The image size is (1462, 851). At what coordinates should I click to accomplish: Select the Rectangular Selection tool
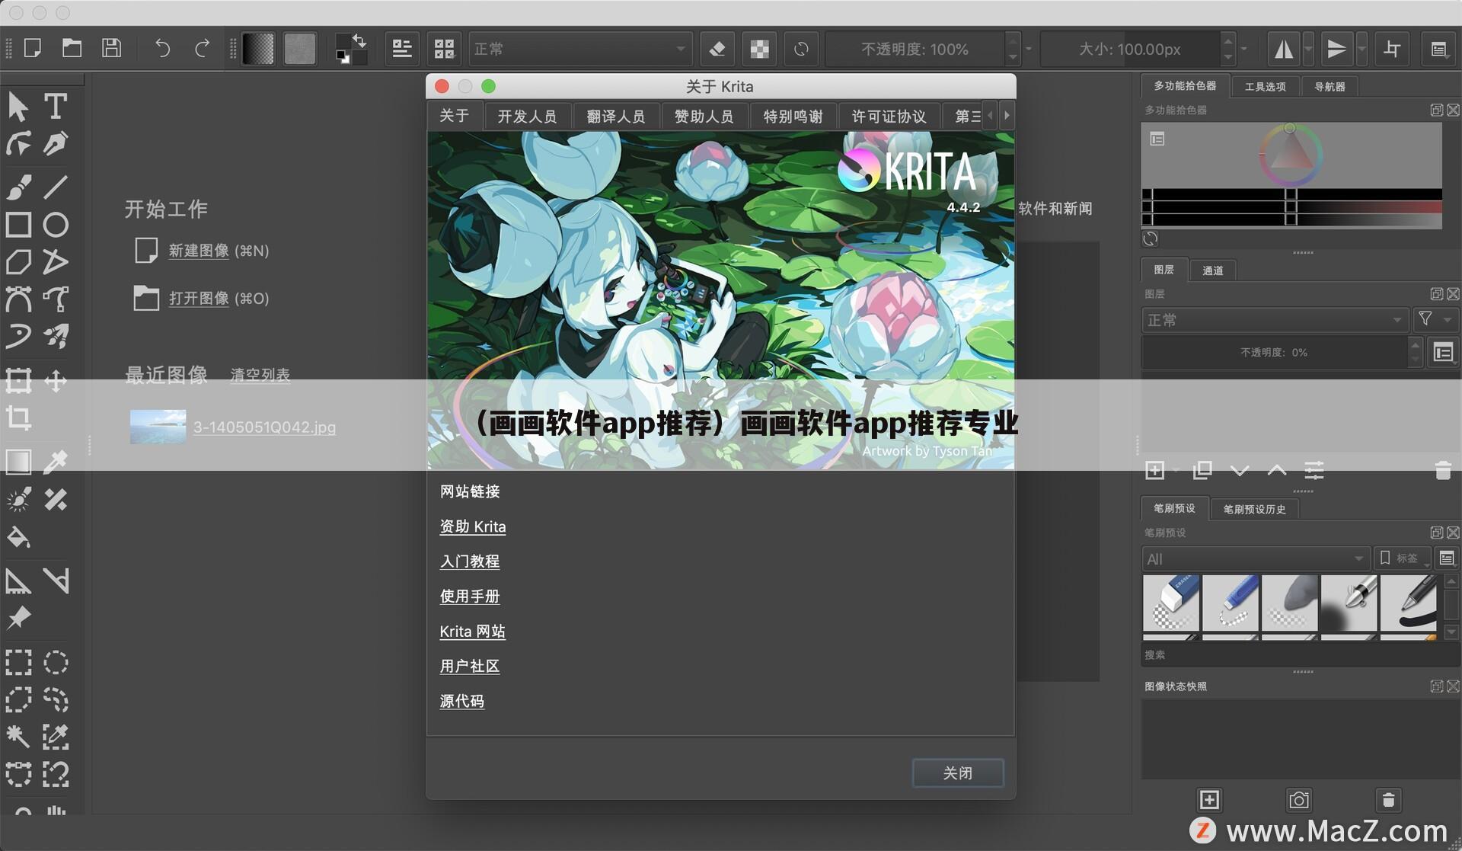19,662
